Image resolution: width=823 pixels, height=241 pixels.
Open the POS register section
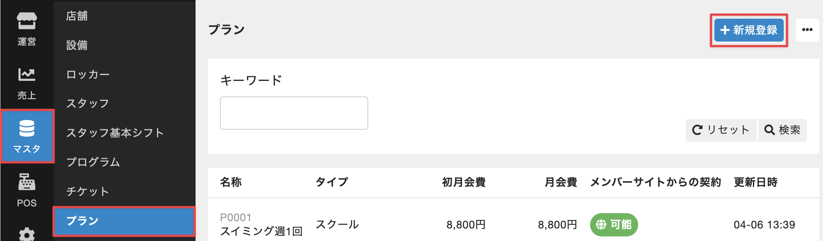tap(27, 190)
